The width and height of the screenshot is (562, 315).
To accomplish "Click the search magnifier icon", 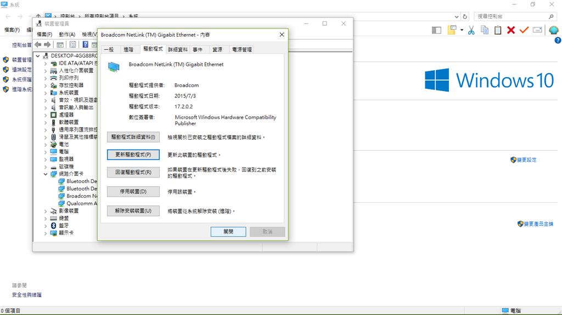I will (x=551, y=16).
